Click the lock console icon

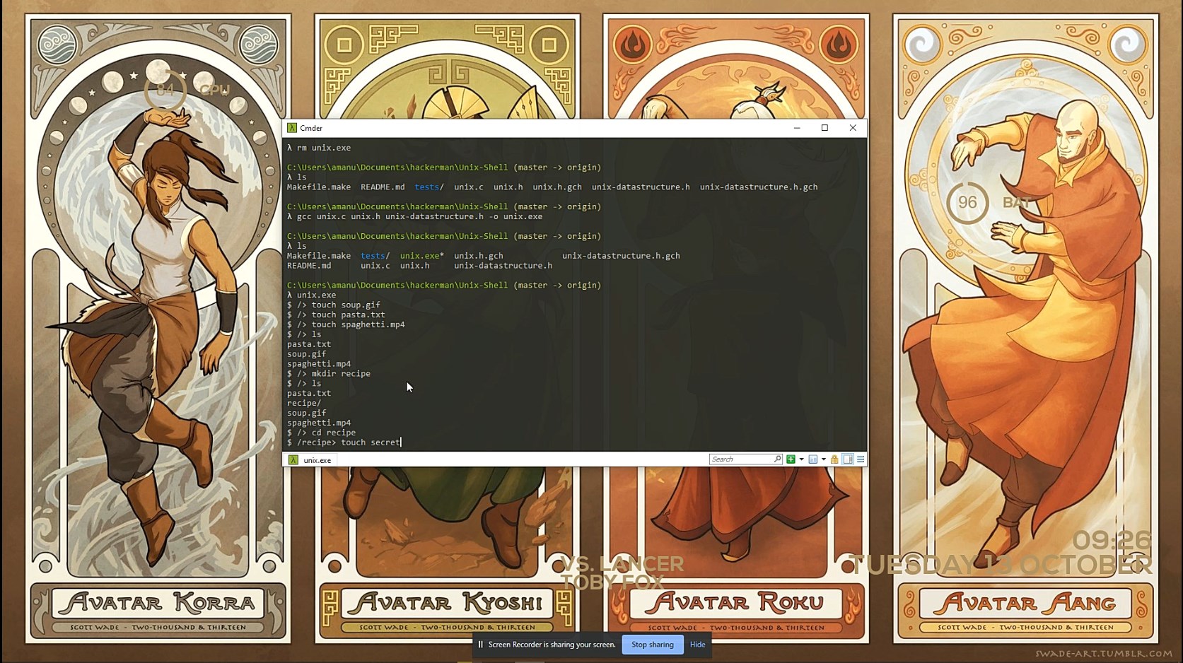834,459
